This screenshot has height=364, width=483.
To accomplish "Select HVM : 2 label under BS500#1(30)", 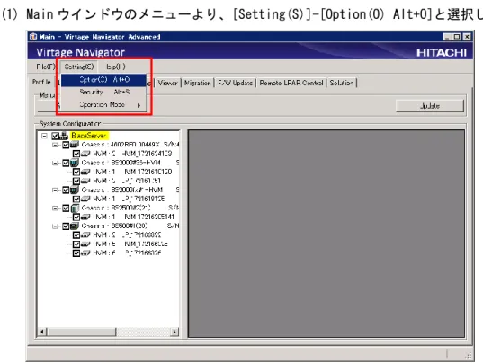I will click(127, 235).
